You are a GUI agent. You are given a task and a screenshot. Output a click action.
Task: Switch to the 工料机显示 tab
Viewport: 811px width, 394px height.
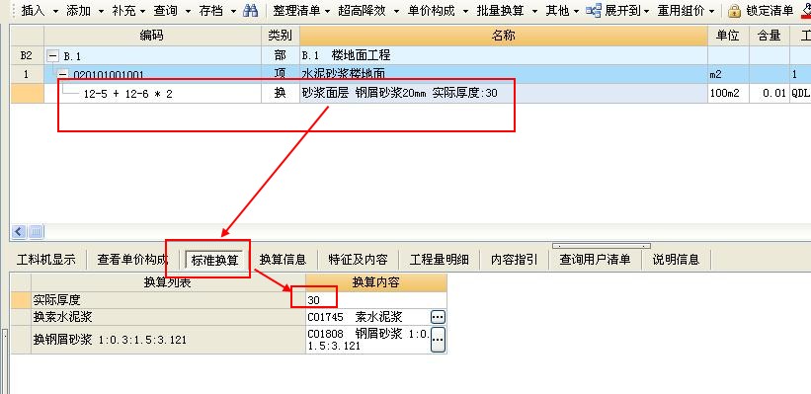(46, 259)
